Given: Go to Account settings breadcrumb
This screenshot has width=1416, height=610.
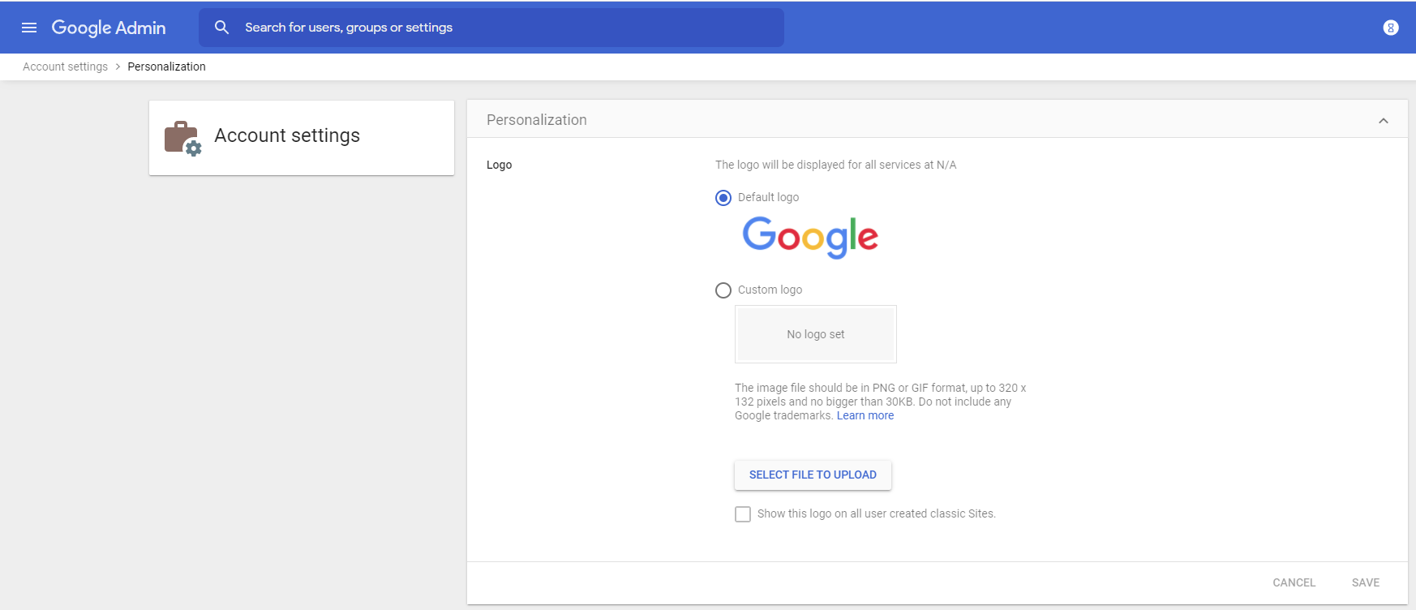Looking at the screenshot, I should click(x=65, y=67).
